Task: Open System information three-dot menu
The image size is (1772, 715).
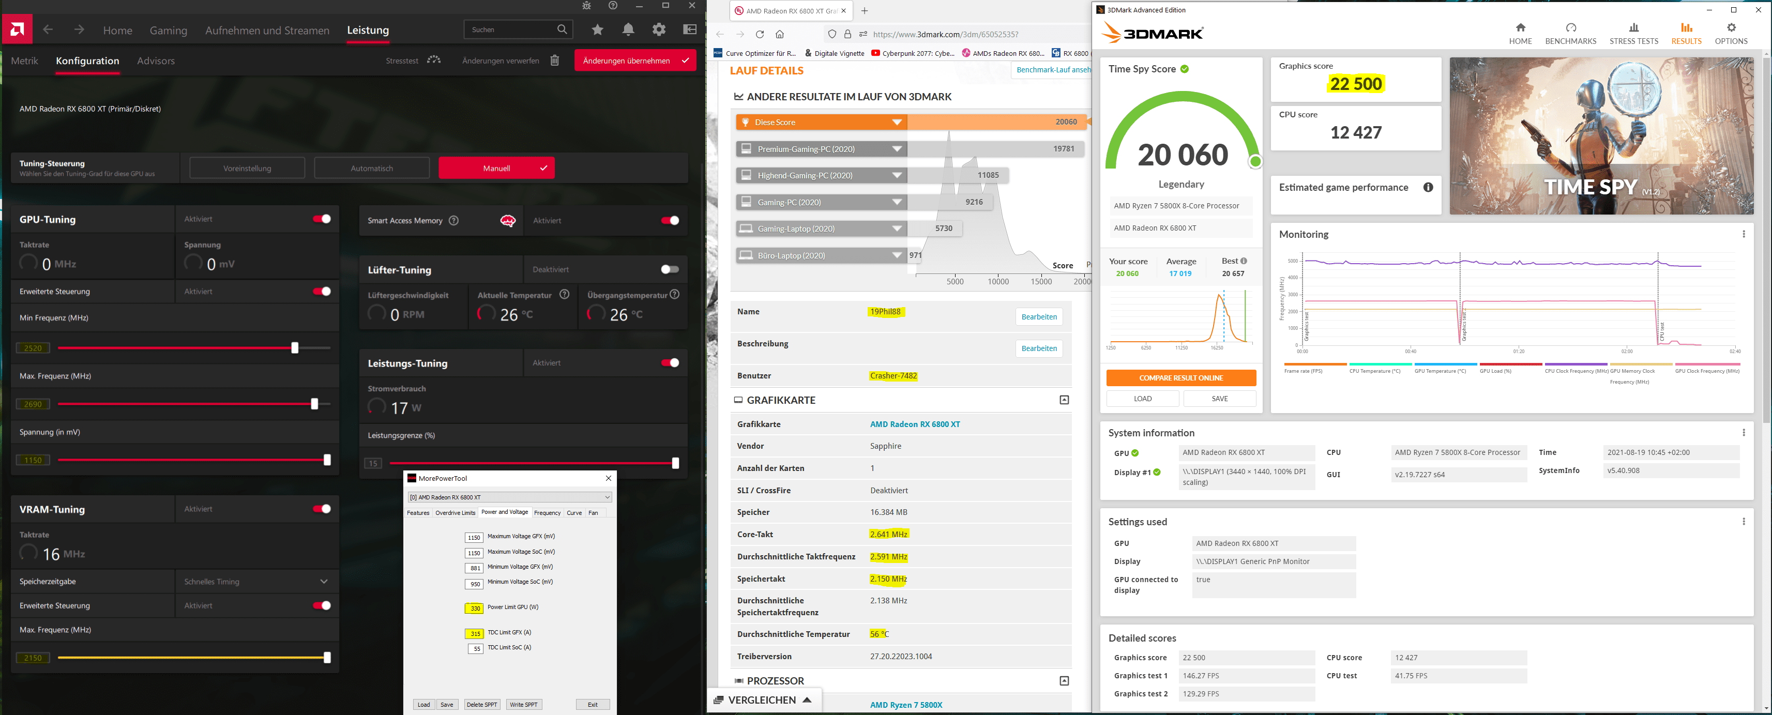Action: pyautogui.click(x=1743, y=432)
